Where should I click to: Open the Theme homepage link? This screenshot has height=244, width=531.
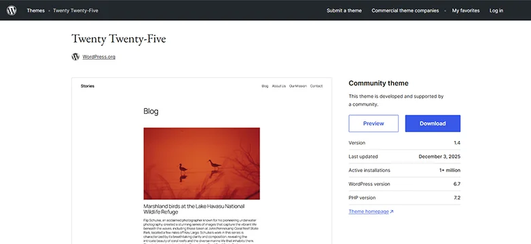tap(369, 211)
